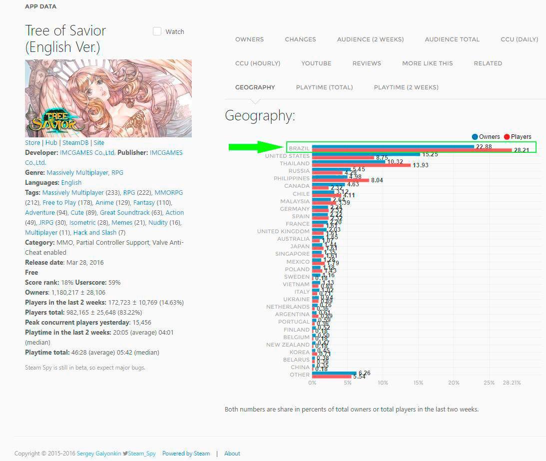
Task: Click the Great Soundtrack tag
Action: [124, 213]
